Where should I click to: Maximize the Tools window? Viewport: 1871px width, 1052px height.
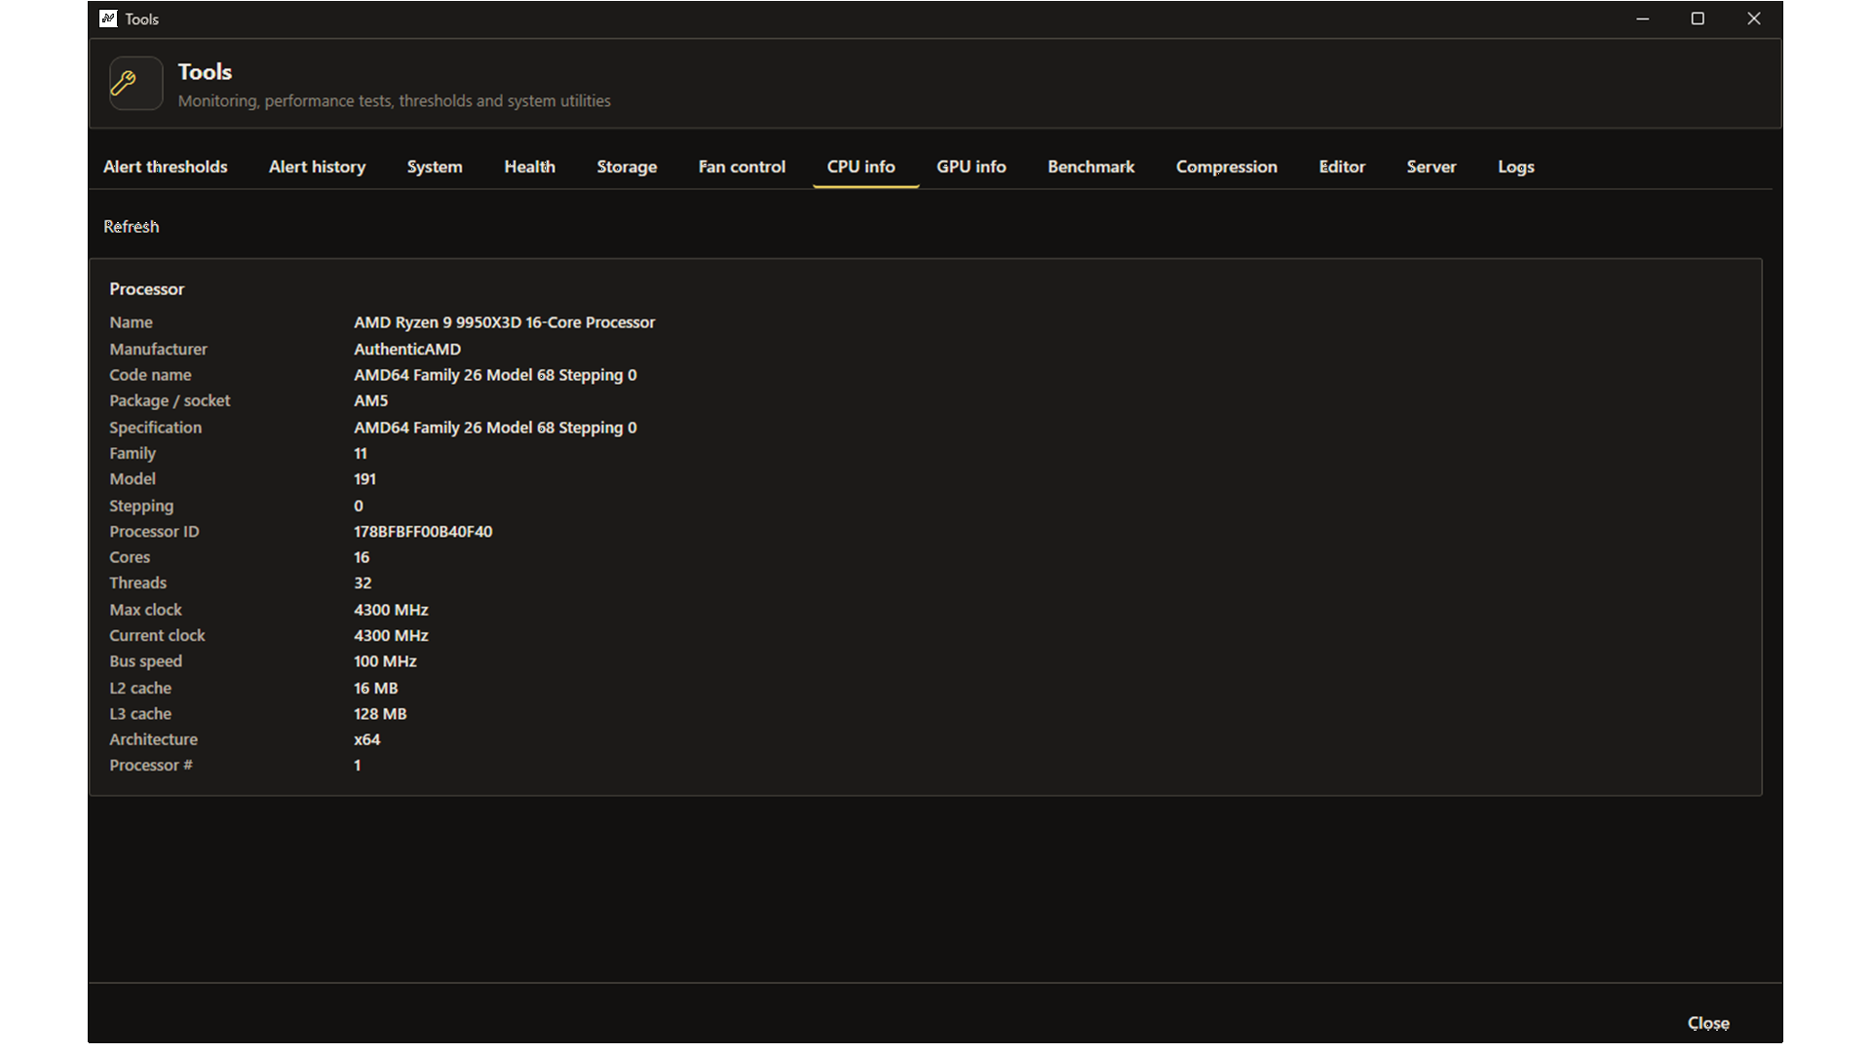click(1698, 19)
